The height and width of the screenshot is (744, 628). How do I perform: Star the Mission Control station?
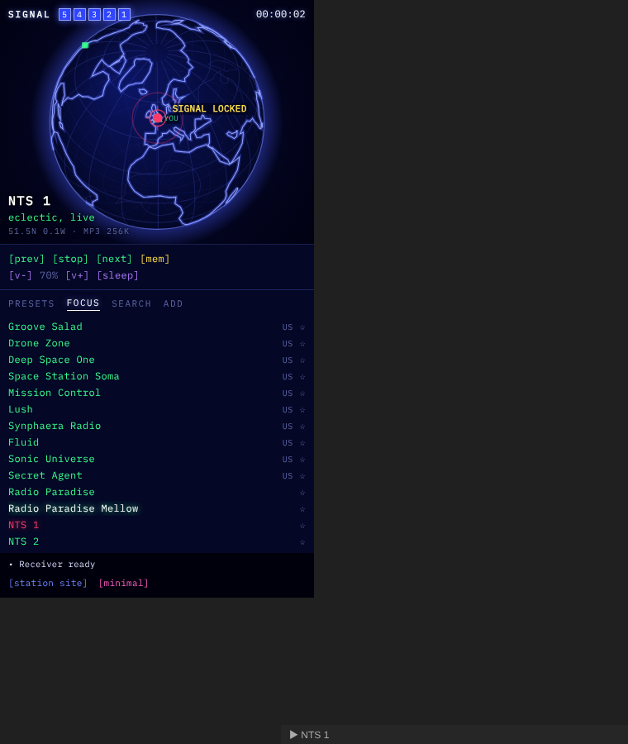(x=302, y=393)
